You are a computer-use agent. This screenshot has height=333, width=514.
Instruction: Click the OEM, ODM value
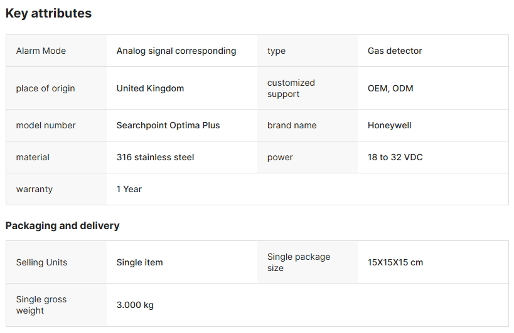coord(390,88)
